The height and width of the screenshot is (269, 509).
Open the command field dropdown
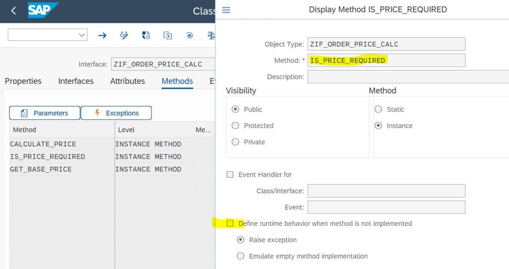(82, 35)
